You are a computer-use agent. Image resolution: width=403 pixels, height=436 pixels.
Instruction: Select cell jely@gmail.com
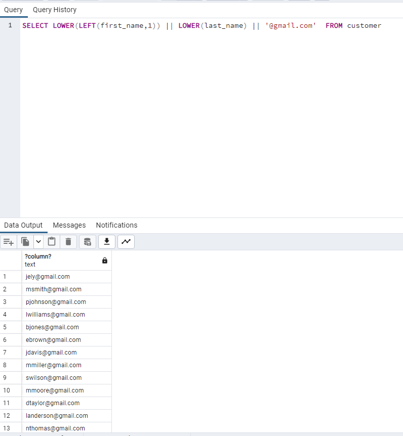pyautogui.click(x=66, y=277)
